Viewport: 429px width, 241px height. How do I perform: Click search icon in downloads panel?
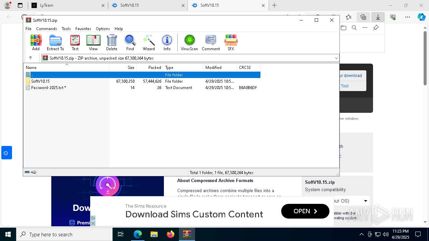354,28
